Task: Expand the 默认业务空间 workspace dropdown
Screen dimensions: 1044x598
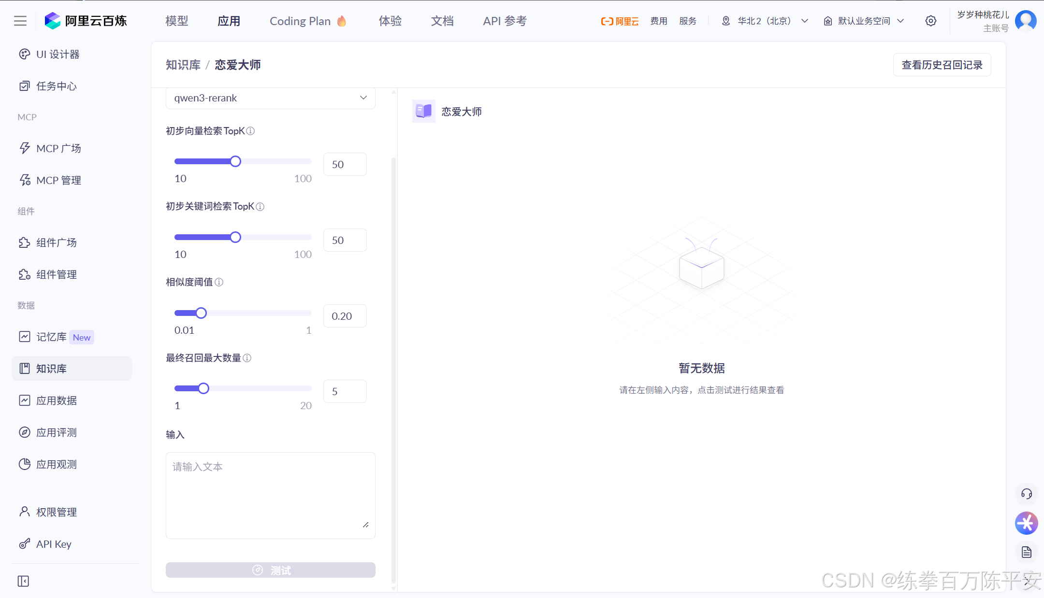Action: click(864, 21)
